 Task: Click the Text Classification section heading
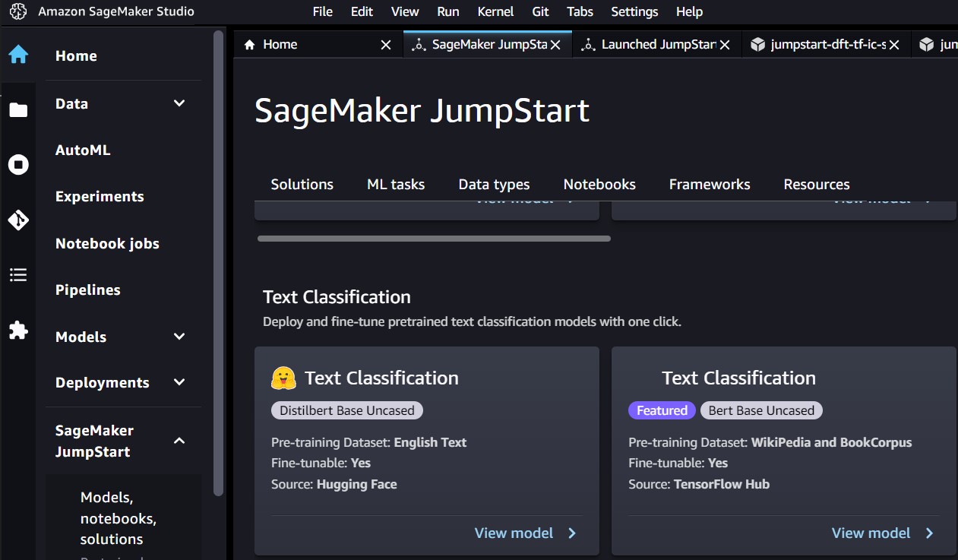pos(337,297)
